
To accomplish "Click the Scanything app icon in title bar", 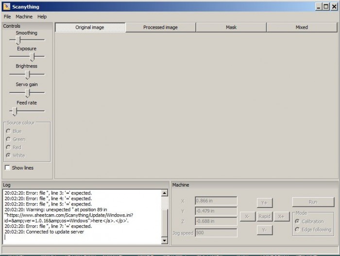I will 6,6.
